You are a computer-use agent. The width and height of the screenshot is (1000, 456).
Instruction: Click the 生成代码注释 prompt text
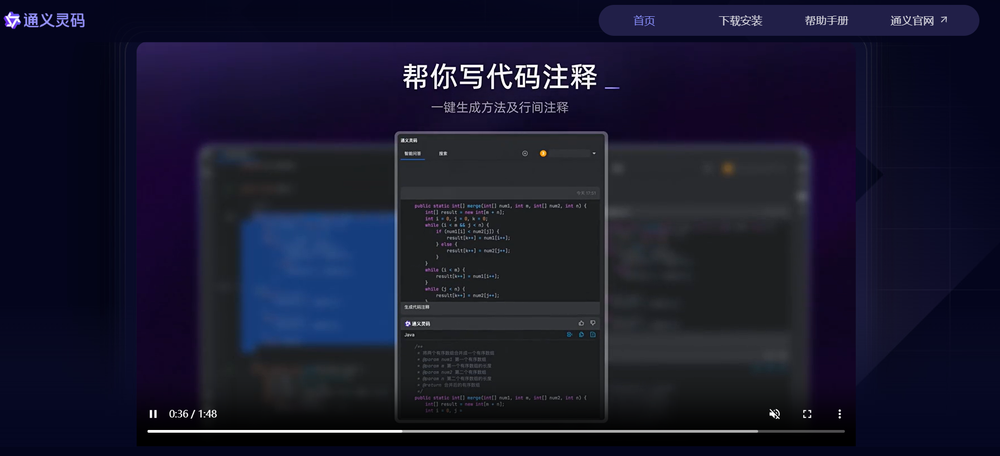(416, 307)
